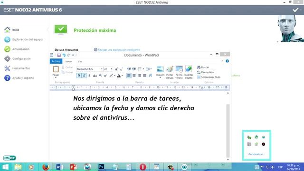
Task: Click the Pegar clipboard icon in WordPad
Action: pos(56,69)
